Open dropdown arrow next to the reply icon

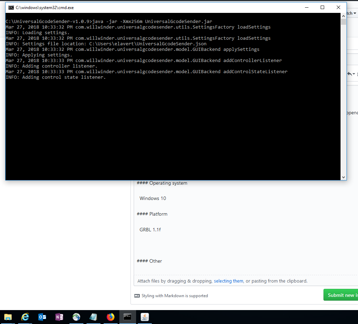(354, 74)
